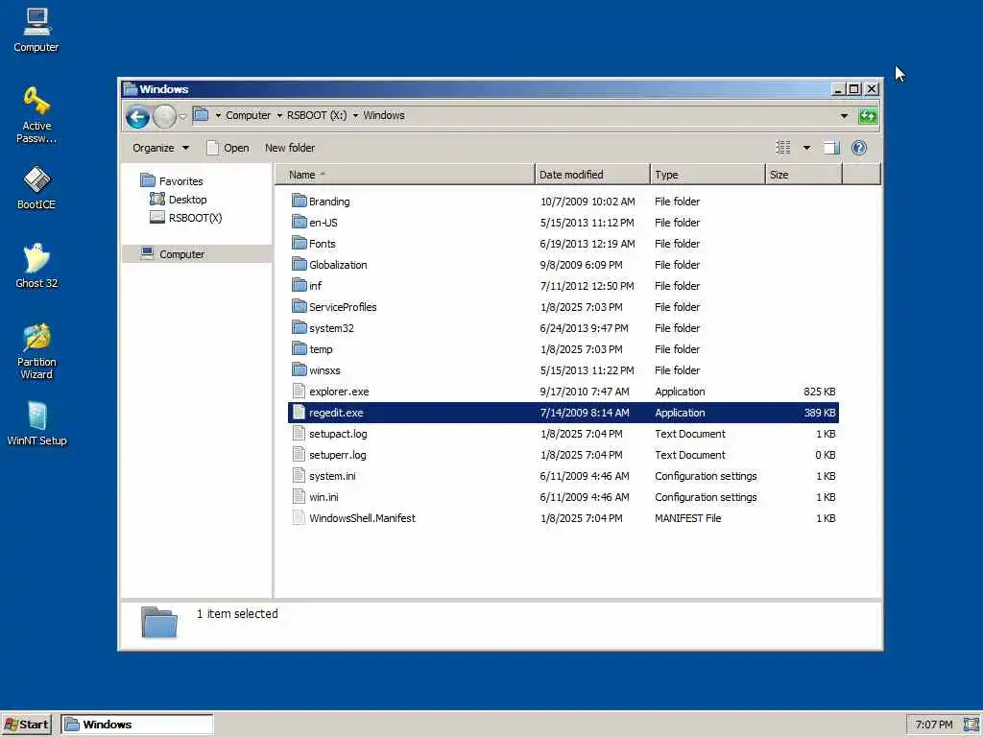Sort by the Size column header
Image resolution: width=983 pixels, height=737 pixels.
pos(803,175)
